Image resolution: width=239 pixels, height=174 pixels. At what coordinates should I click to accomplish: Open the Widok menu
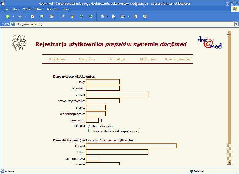tap(26, 9)
